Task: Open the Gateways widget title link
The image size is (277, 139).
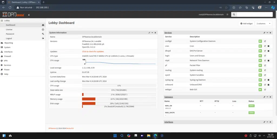Action: coord(169,97)
